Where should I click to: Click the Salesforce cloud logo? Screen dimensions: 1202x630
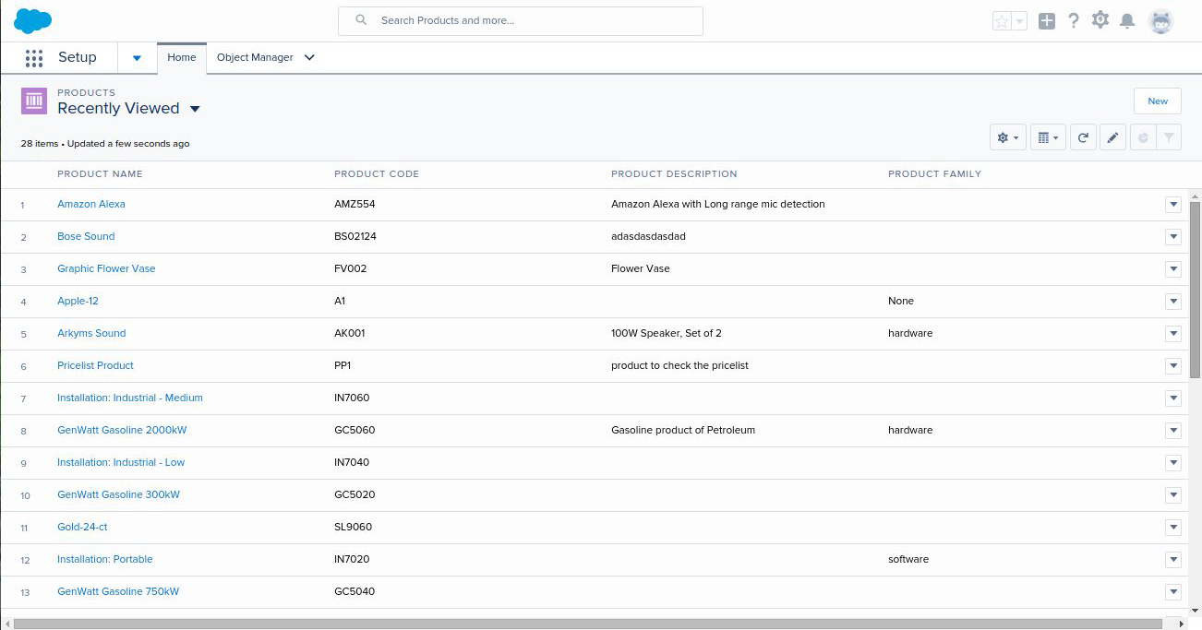[32, 20]
